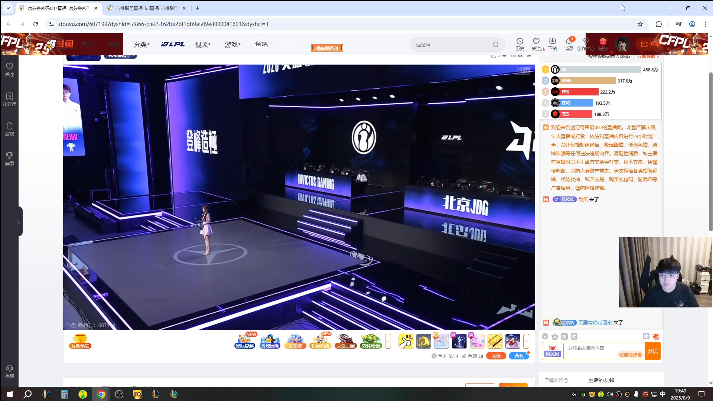This screenshot has height=401, width=713.
Task: Open the 关注 heart icon in top bar
Action: (x=536, y=44)
